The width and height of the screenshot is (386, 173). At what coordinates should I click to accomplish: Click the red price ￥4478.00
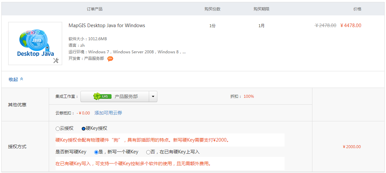coord(351,26)
